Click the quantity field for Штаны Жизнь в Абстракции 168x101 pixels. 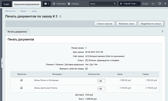pyautogui.click(x=101, y=81)
